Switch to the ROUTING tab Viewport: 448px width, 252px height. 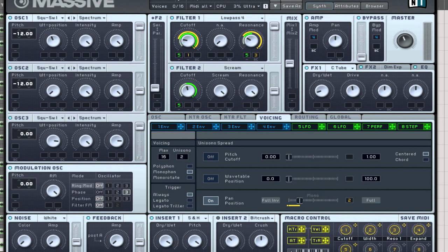coord(308,117)
